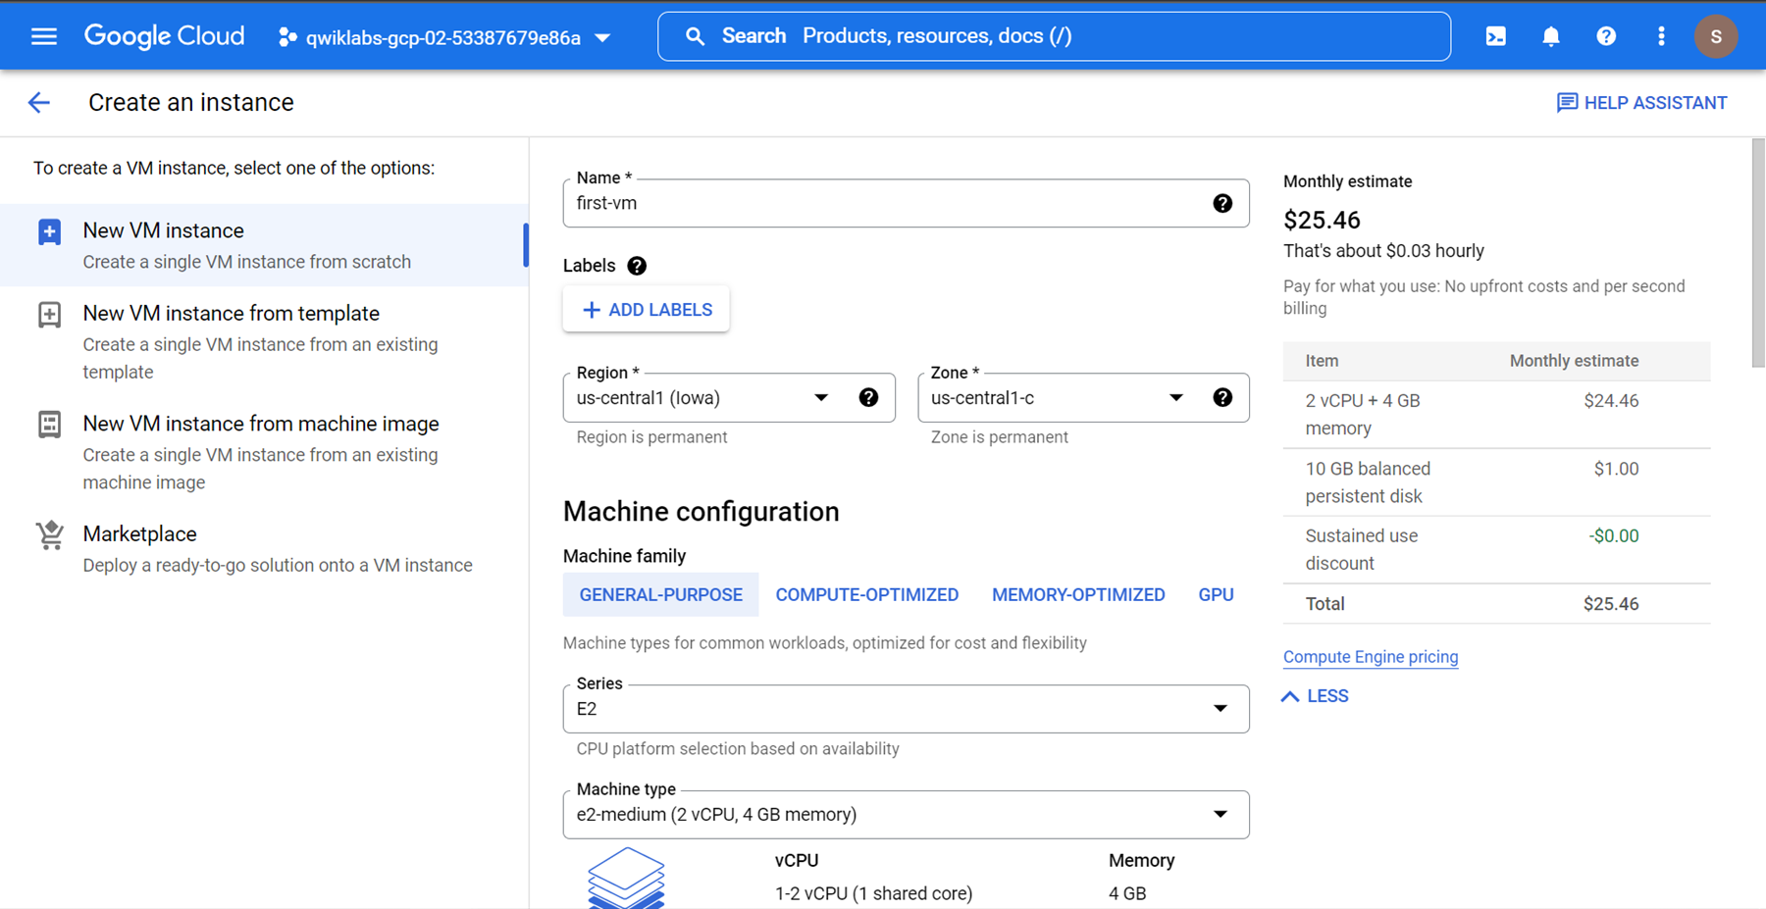
Task: Collapse estimate details with LESS
Action: 1316,696
